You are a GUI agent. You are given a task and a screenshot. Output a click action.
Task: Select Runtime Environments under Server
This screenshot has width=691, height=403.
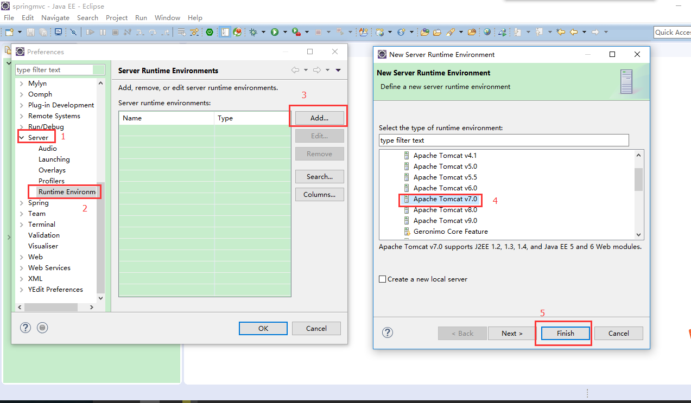[x=67, y=192]
